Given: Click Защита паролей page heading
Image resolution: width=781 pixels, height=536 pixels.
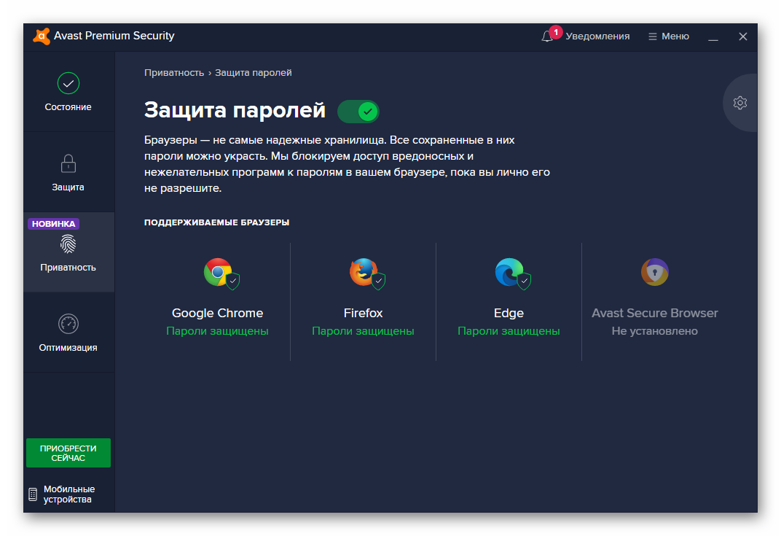Looking at the screenshot, I should click(x=235, y=110).
